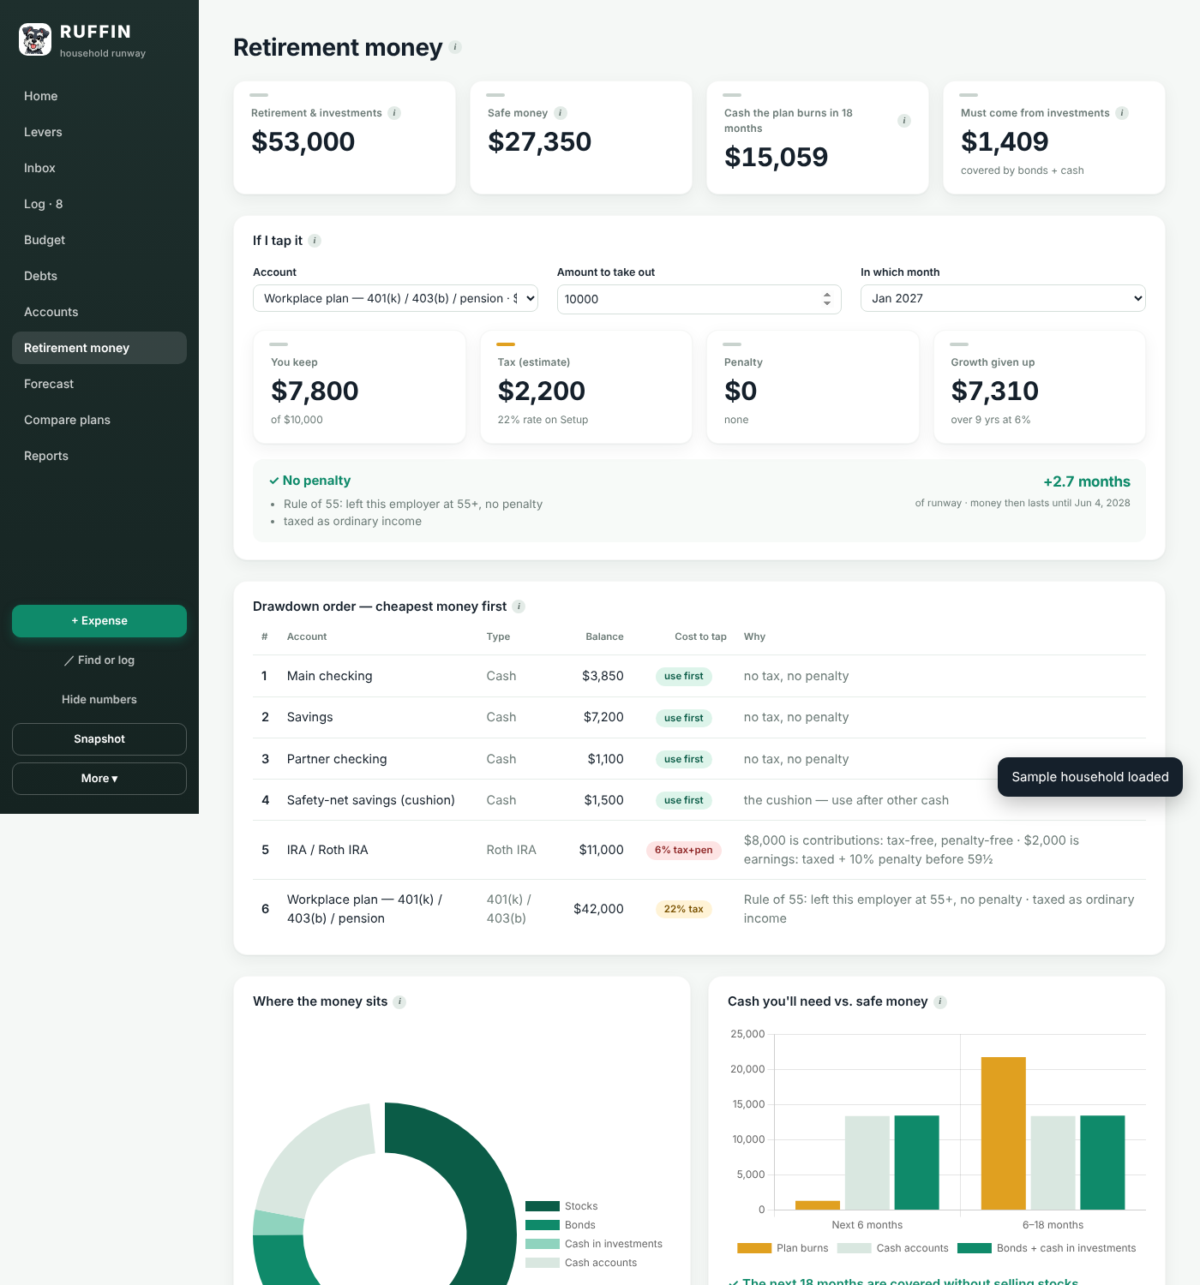Image resolution: width=1200 pixels, height=1285 pixels.
Task: Go to Accounts in sidebar
Action: coord(99,312)
